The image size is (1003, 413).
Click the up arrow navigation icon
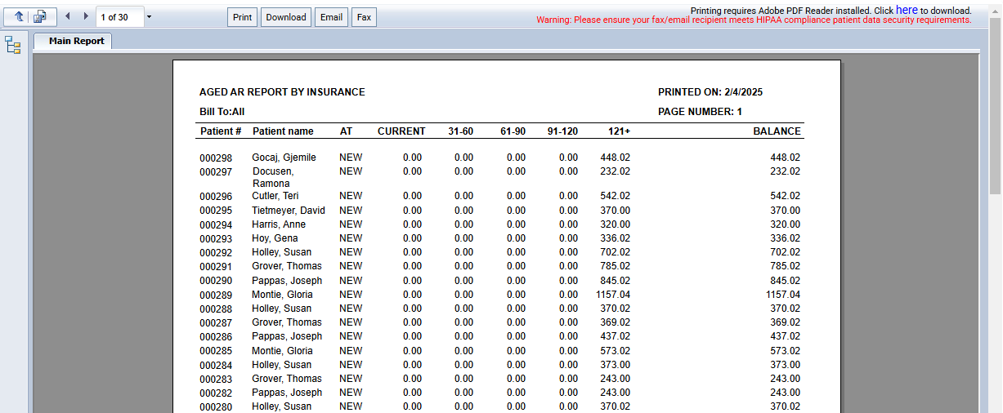pyautogui.click(x=18, y=16)
